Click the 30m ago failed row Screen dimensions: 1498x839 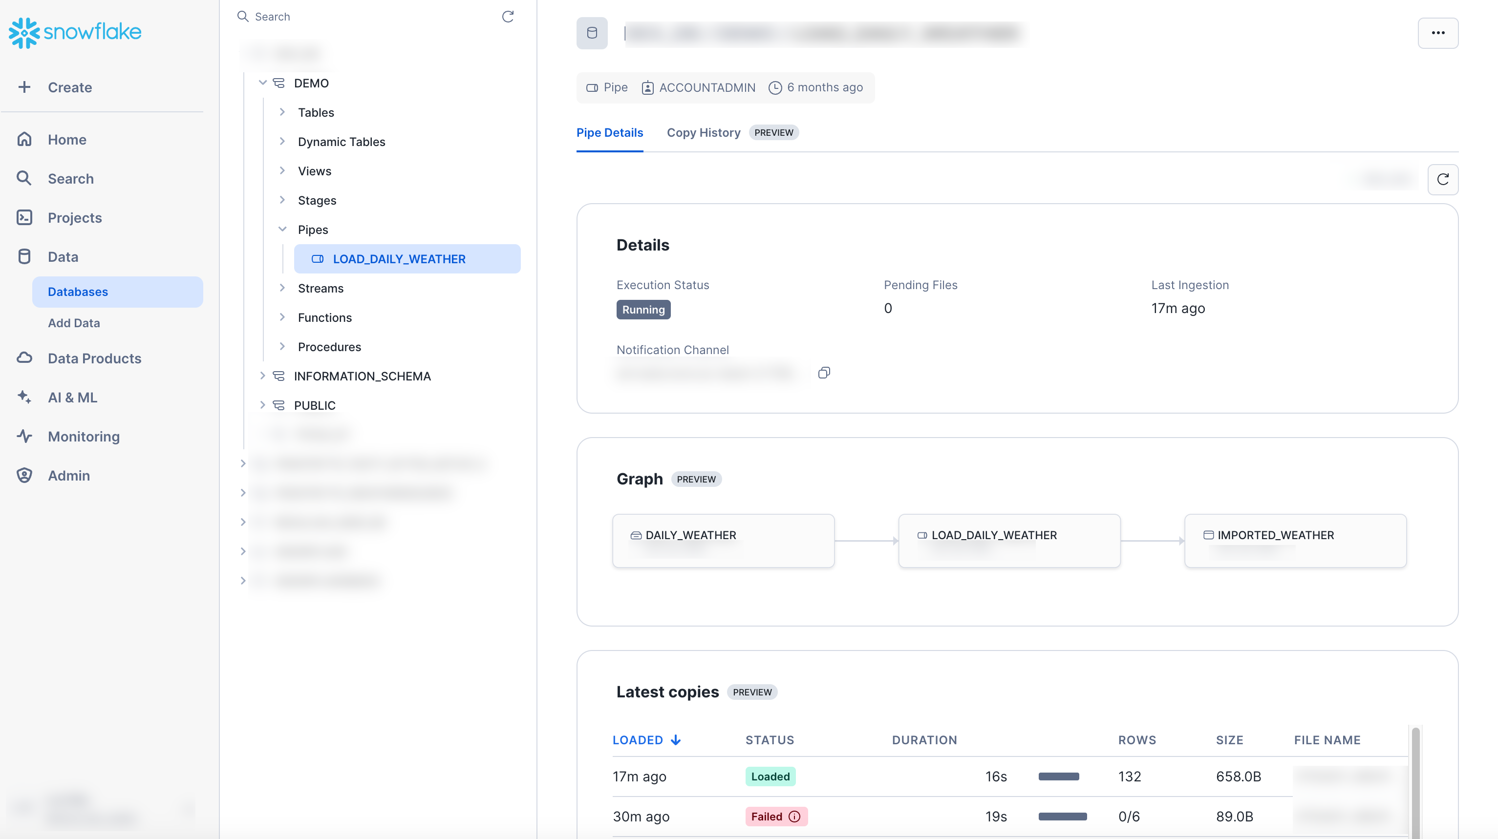(x=1010, y=817)
